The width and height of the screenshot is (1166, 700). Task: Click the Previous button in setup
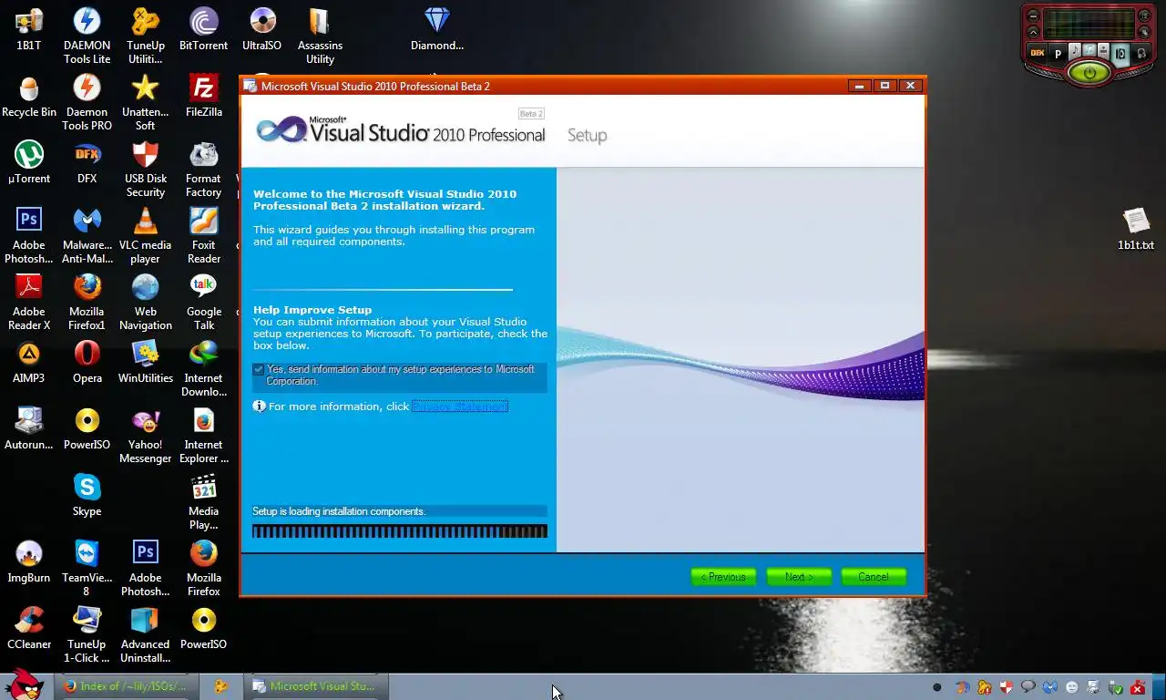click(723, 577)
